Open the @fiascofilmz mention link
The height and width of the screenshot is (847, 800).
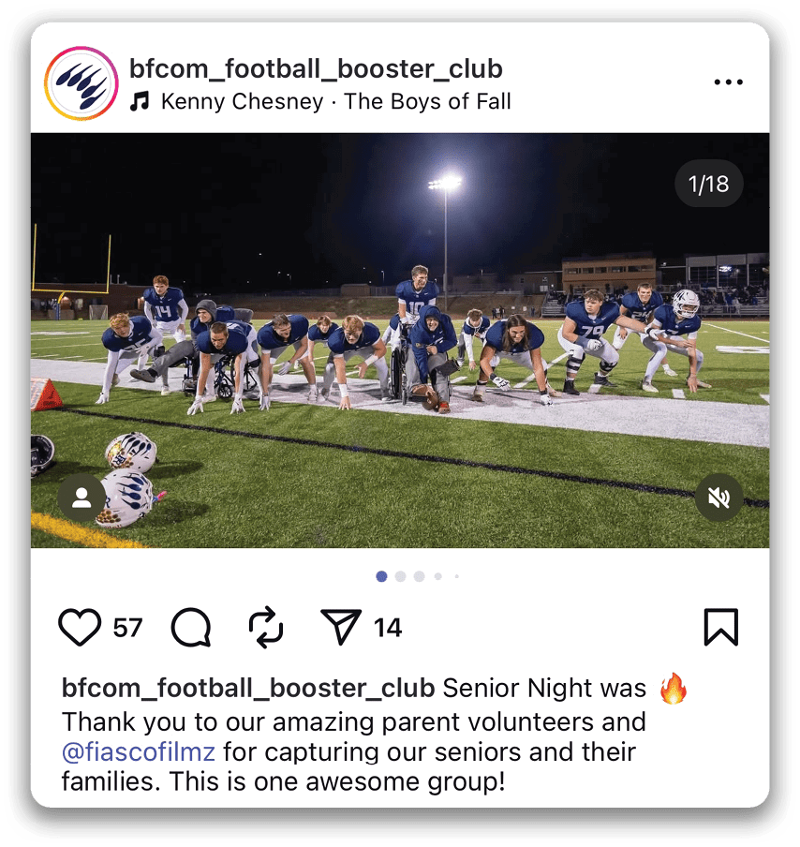point(139,752)
